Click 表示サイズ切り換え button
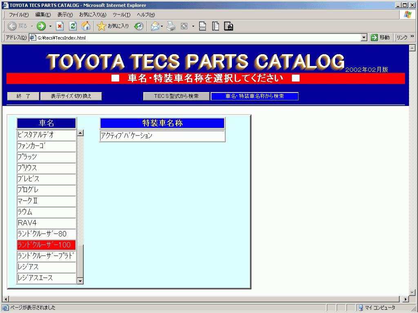The height and width of the screenshot is (313, 418). coord(71,96)
